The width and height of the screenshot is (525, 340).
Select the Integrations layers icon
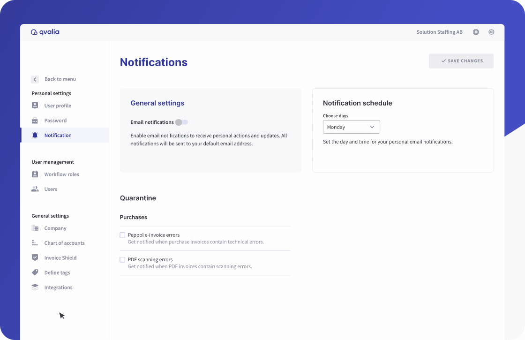[35, 287]
